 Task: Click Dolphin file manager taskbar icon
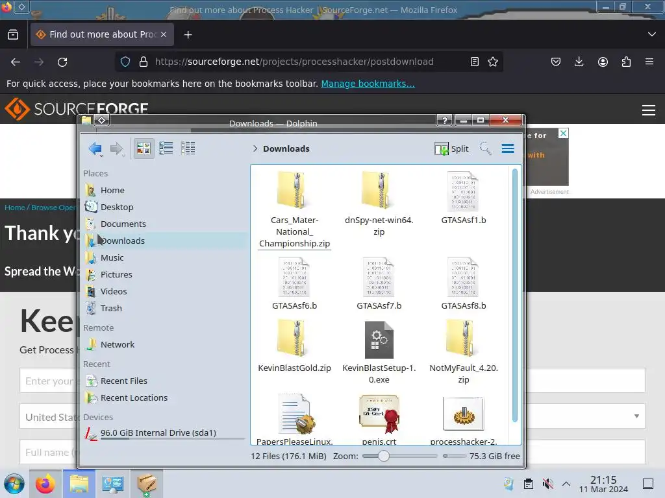[79, 484]
